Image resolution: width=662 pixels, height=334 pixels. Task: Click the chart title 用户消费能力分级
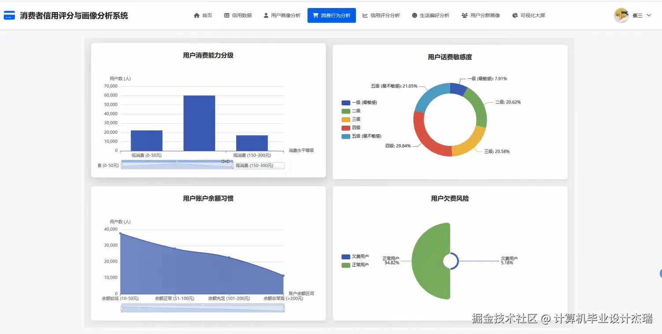(x=208, y=55)
